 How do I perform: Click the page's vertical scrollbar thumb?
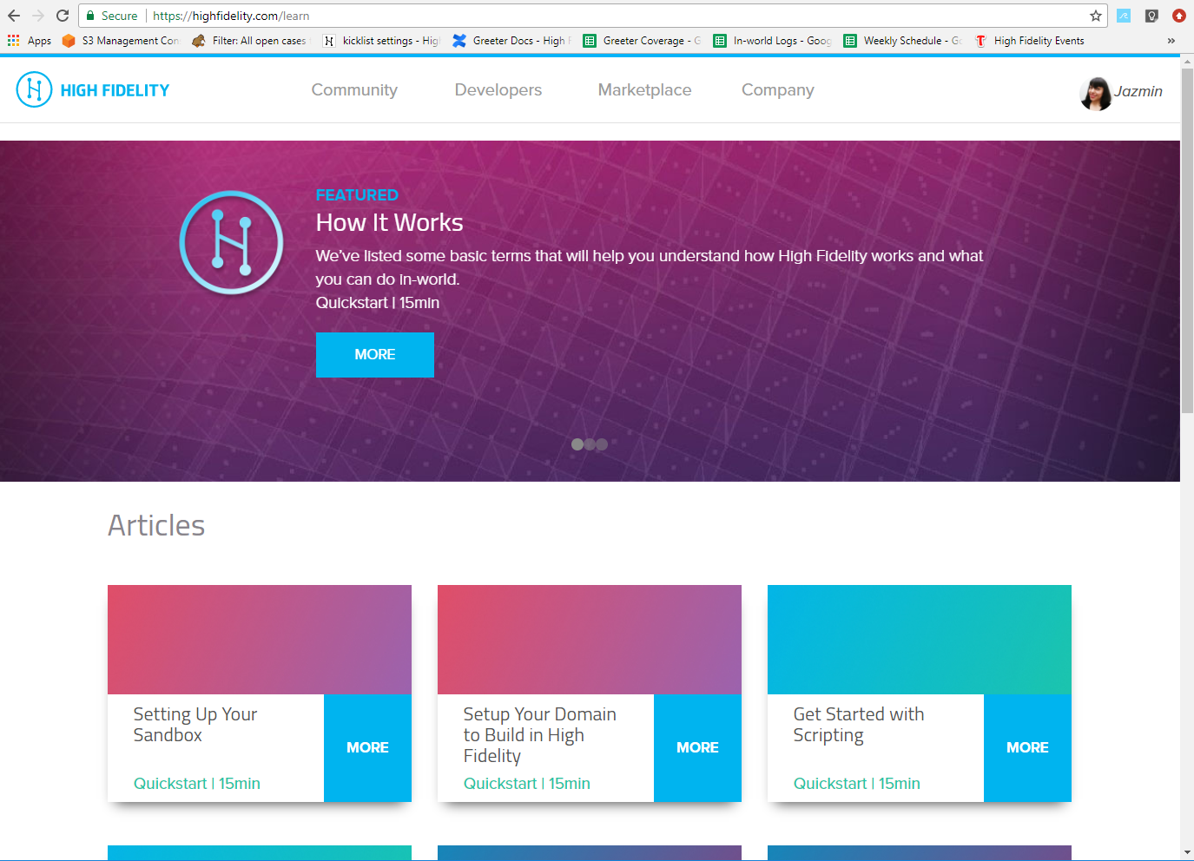[x=1187, y=240]
